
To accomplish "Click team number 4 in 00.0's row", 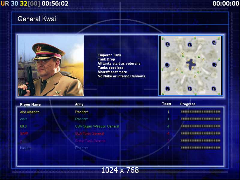I will pos(168,126).
